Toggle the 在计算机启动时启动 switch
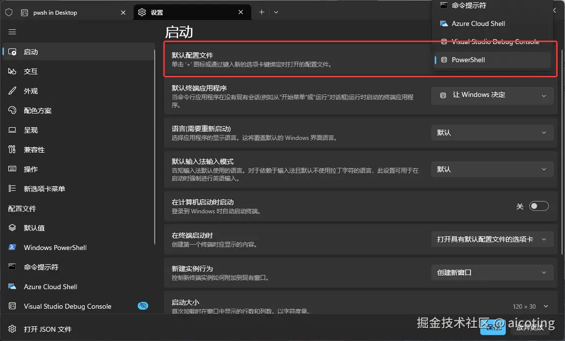Screen dimensions: 565x341 (x=539, y=206)
